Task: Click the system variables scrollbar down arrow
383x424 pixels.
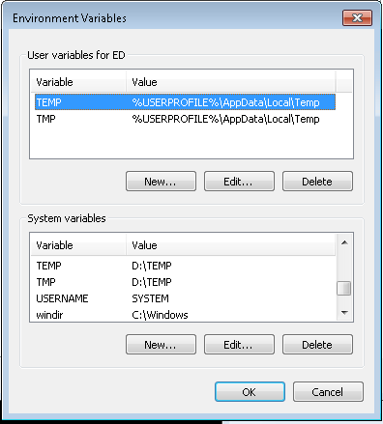Action: click(x=344, y=313)
